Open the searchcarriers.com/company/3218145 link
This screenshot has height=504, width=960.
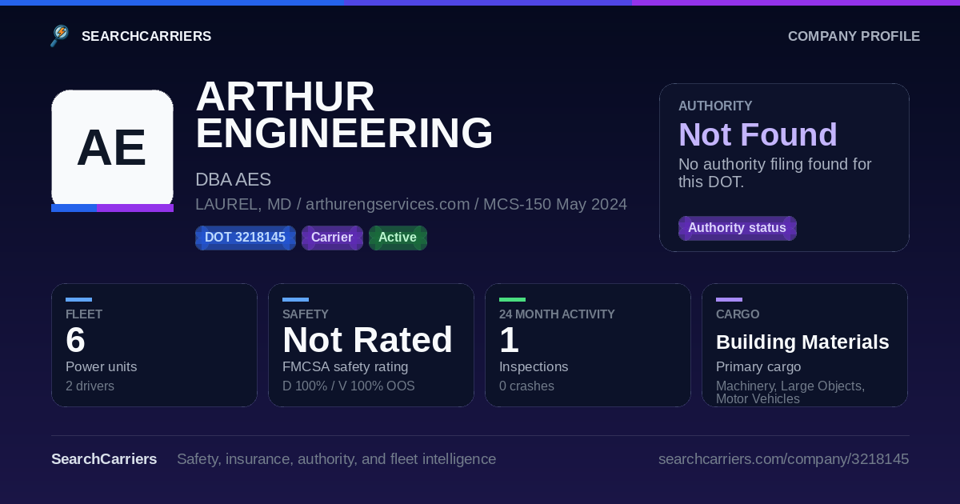pos(783,459)
